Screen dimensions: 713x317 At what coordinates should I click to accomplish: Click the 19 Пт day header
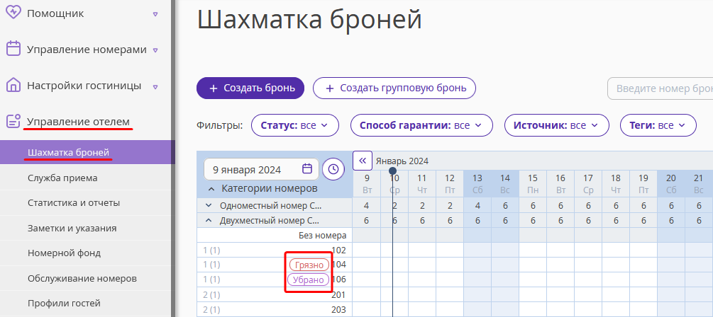click(x=643, y=184)
